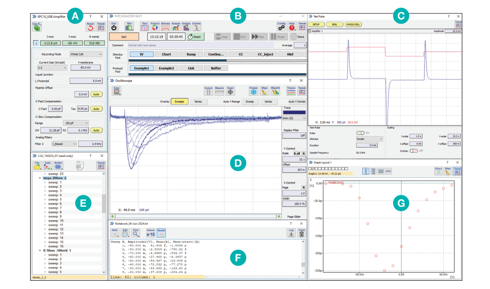Click the WipeAll brooms icon in Oscilloscope
This screenshot has width=490, height=289.
(275, 91)
